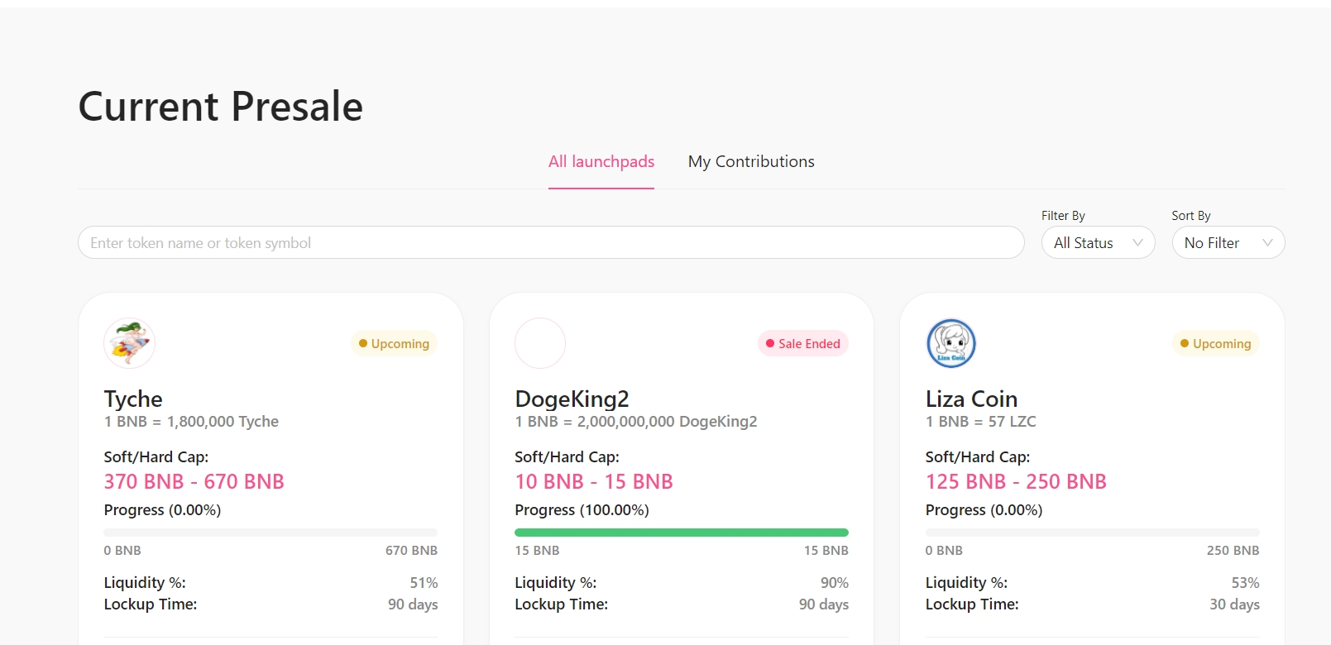
Task: Click the DogeKing2 blank logo circle
Action: point(540,343)
